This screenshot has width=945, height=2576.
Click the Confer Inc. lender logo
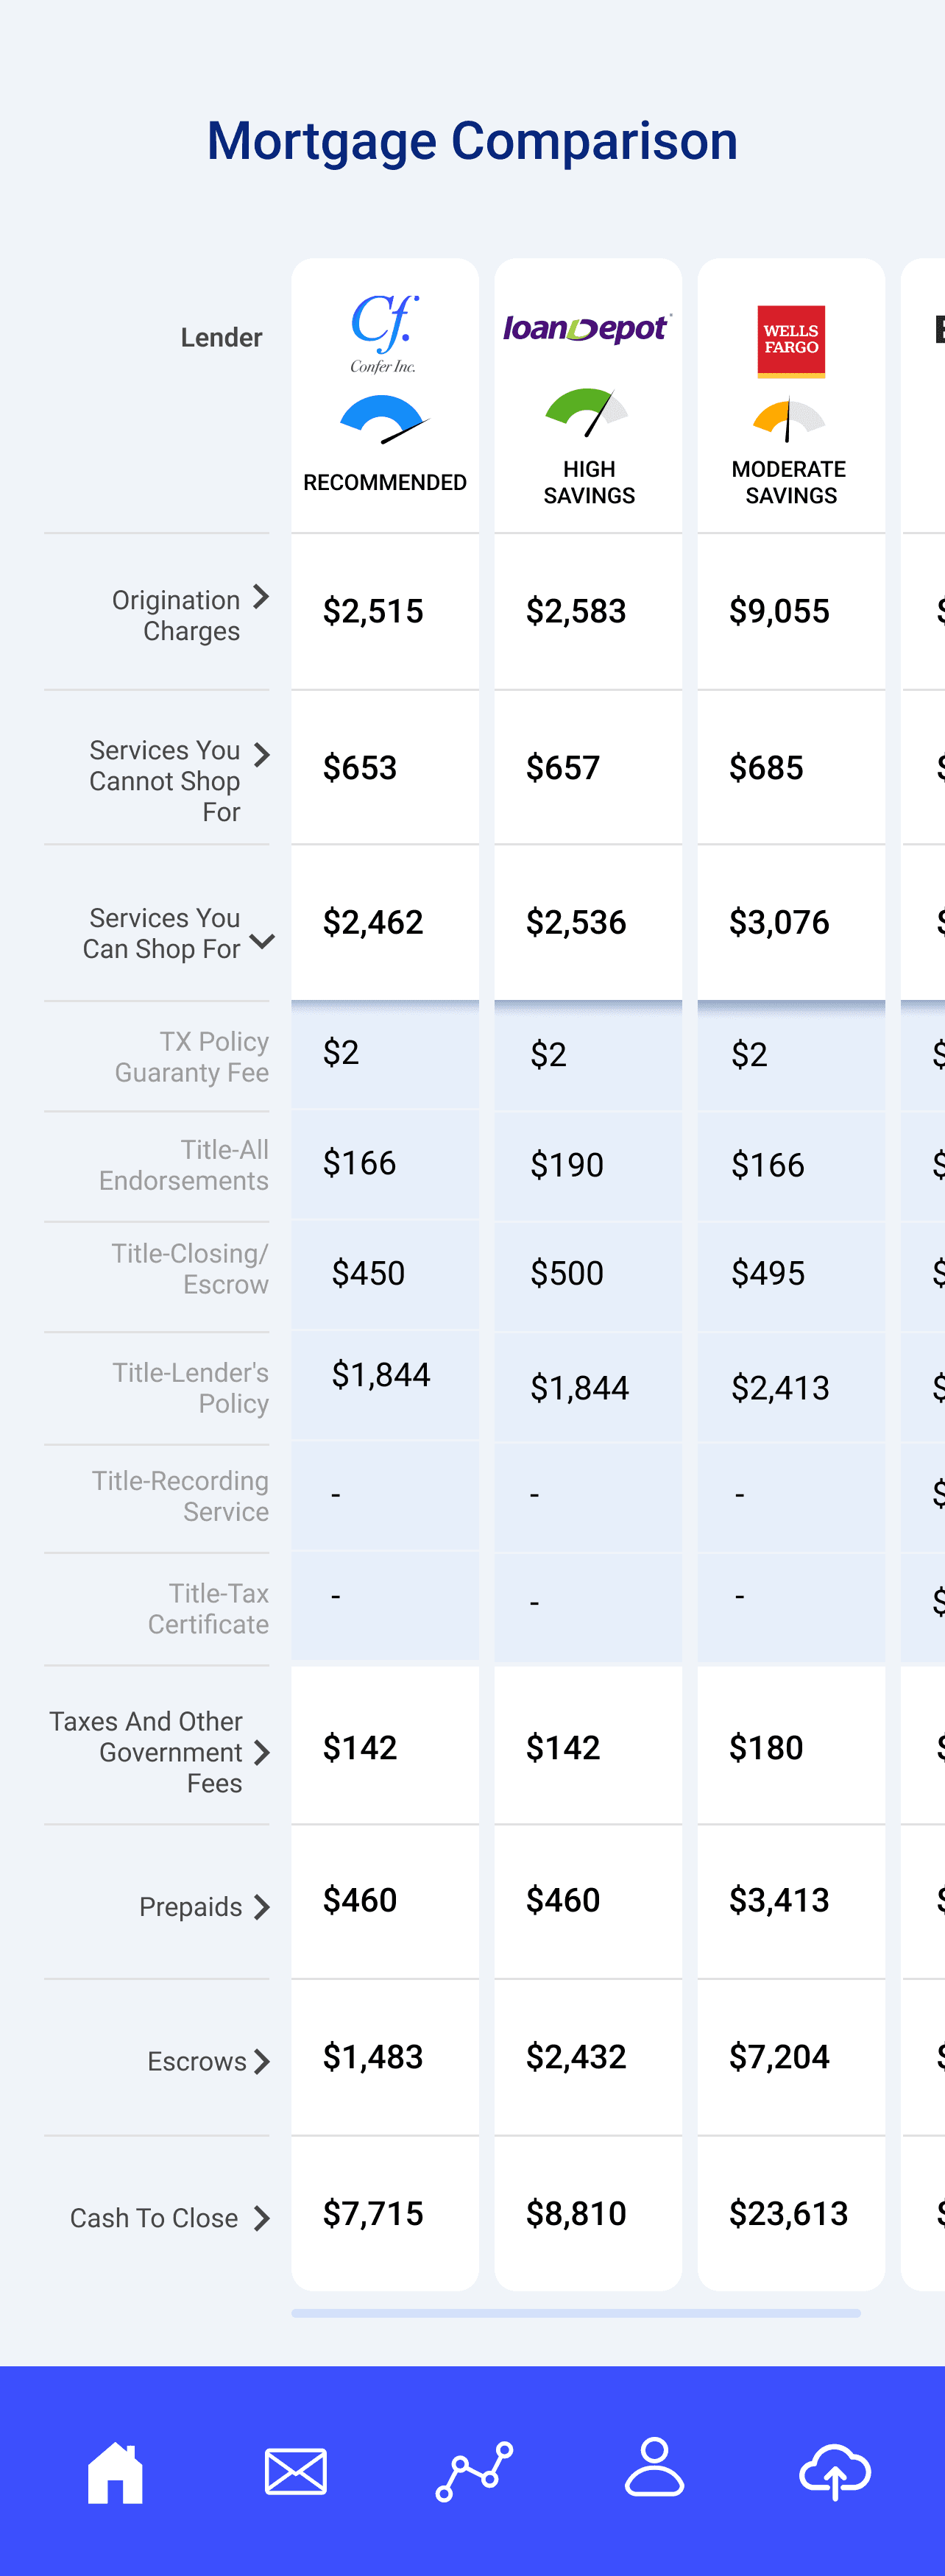click(384, 333)
